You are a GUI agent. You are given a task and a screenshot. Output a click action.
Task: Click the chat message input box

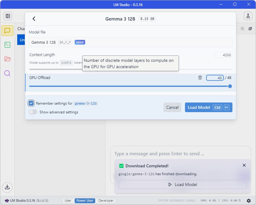tap(181, 153)
